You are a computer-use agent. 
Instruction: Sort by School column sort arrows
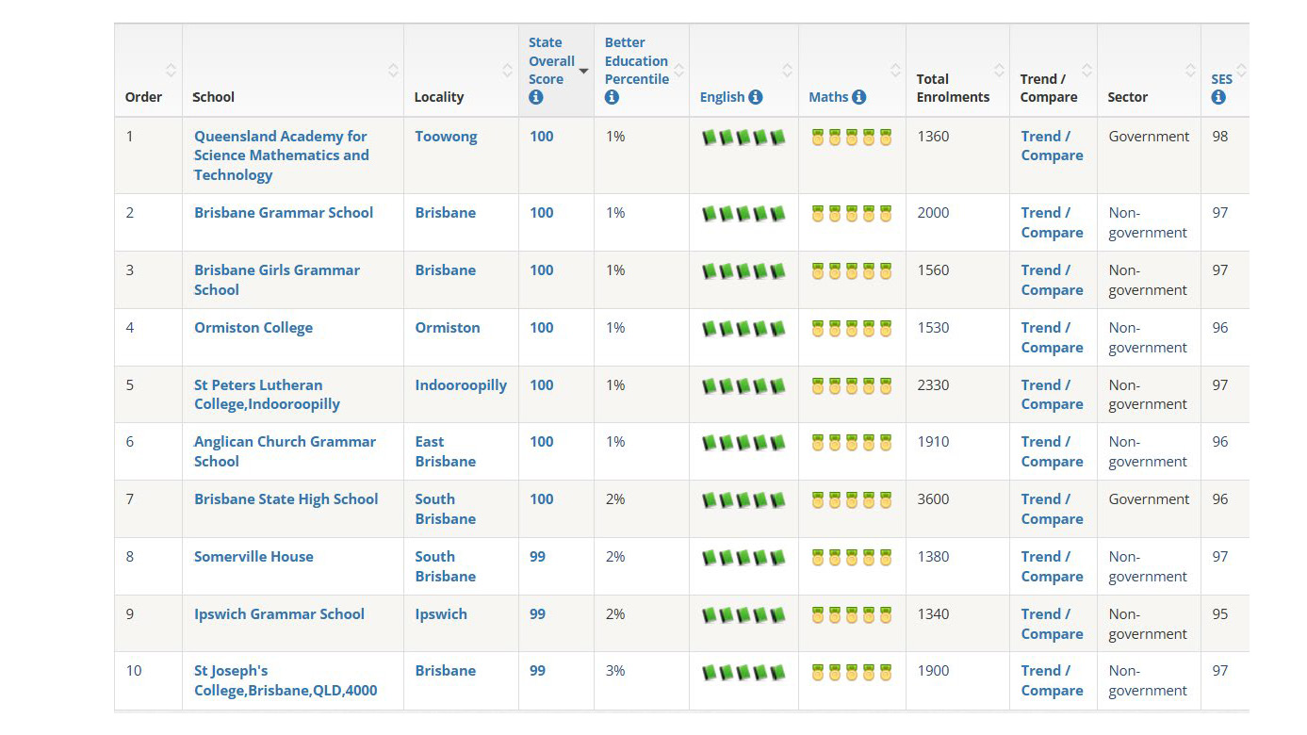[393, 71]
